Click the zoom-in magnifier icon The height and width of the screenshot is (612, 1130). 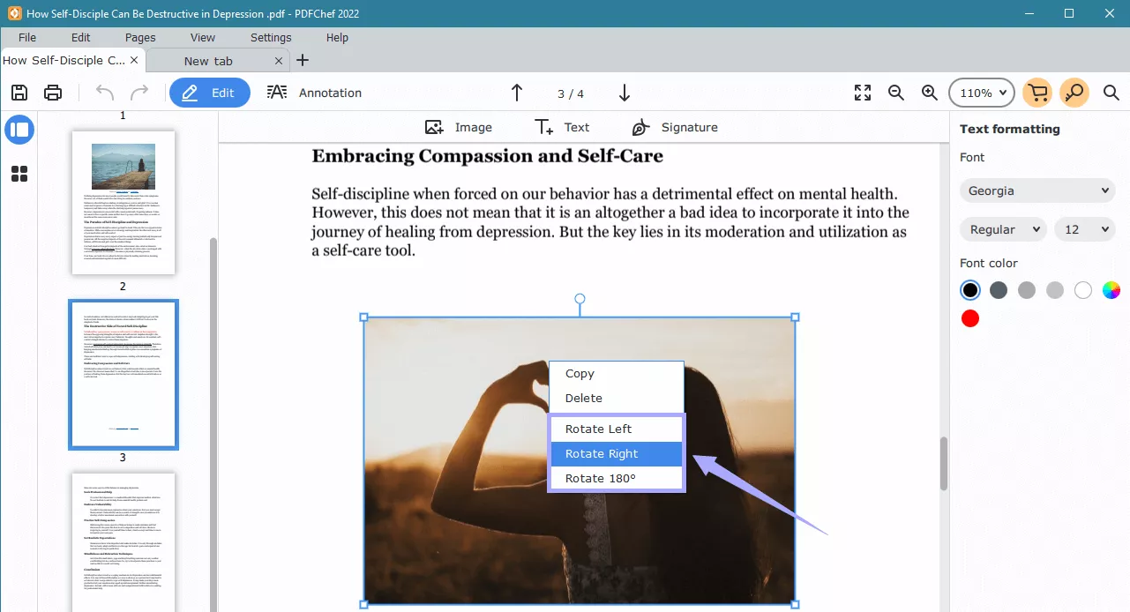(929, 92)
